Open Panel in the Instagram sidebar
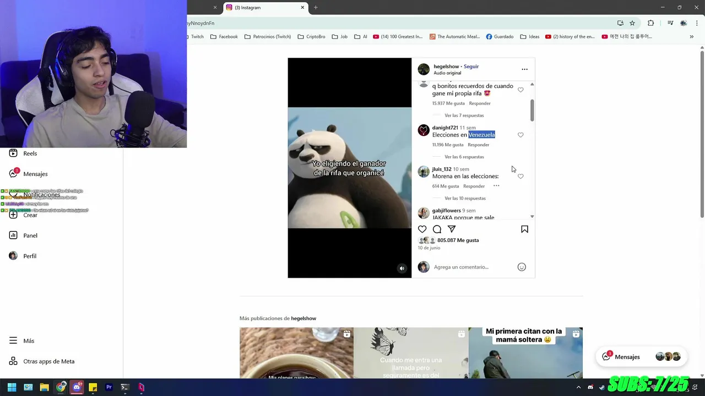 [x=23, y=235]
